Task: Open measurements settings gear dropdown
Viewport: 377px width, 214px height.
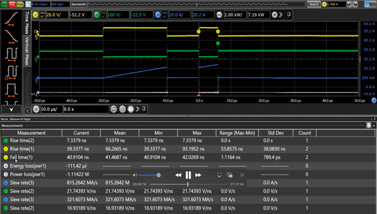Action: 370,126
